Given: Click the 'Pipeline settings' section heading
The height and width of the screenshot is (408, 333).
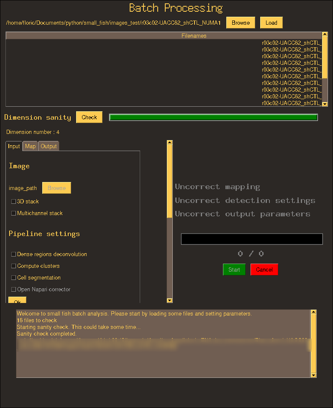Looking at the screenshot, I should 44,234.
